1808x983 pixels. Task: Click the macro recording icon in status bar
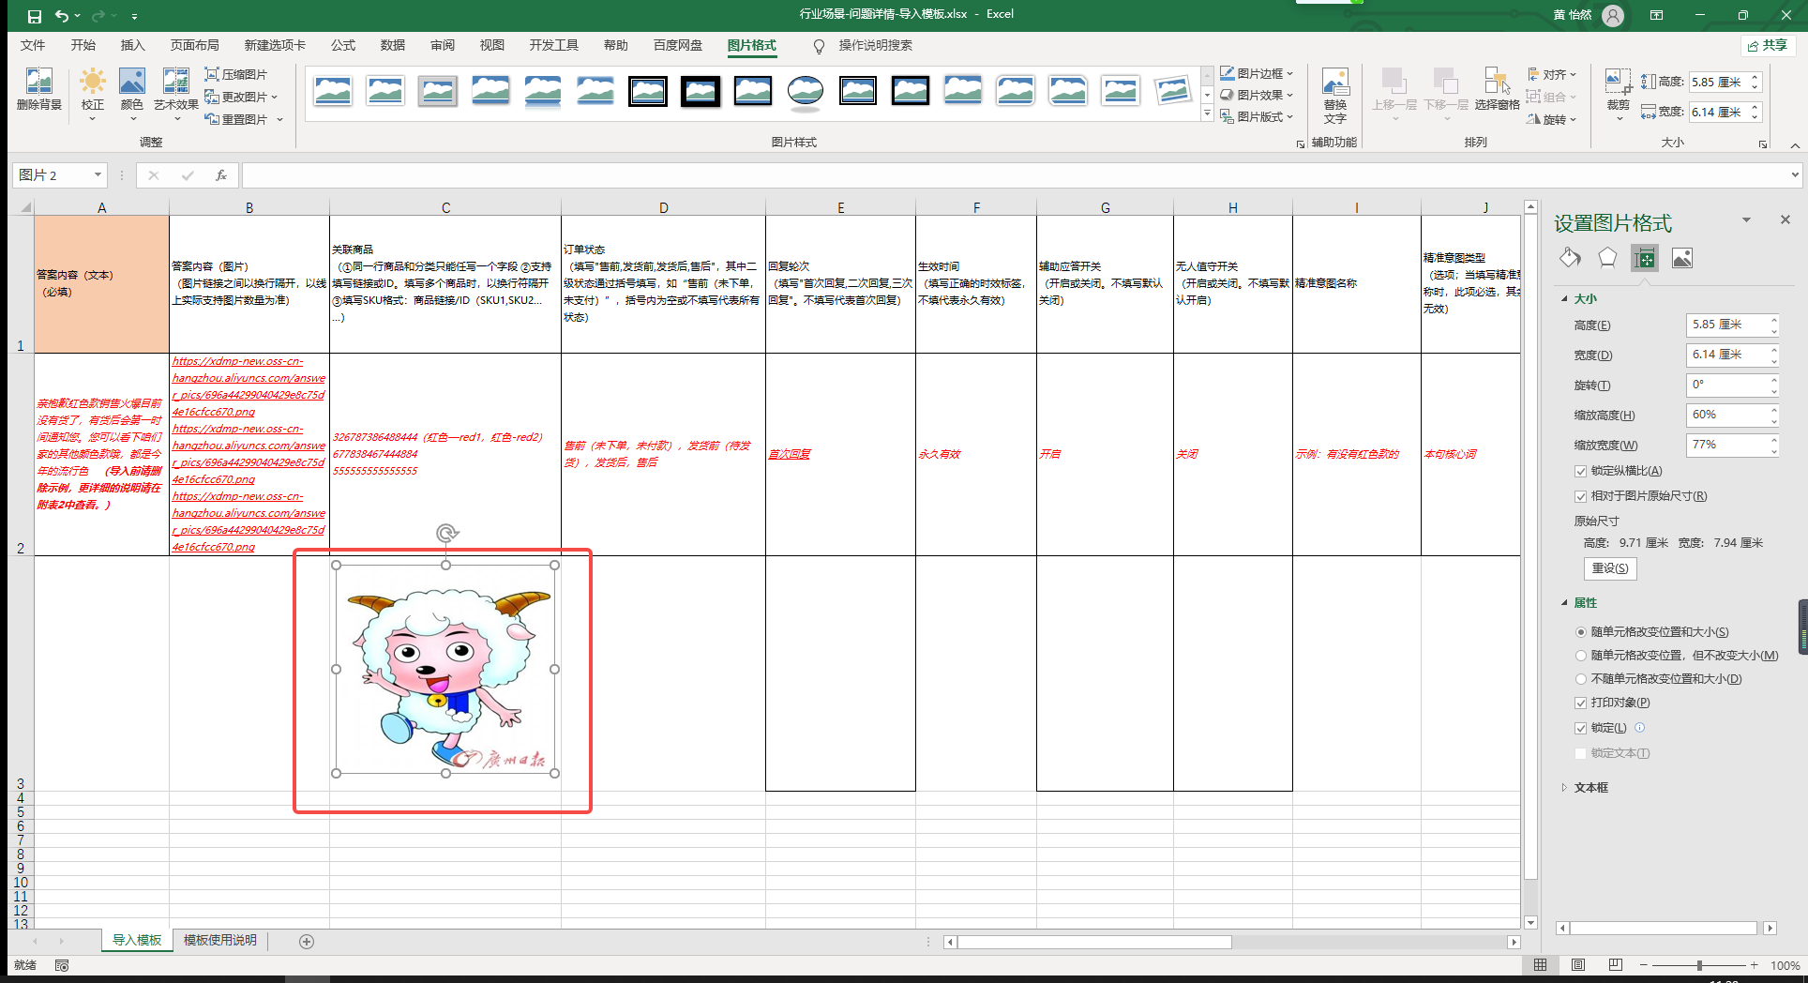(62, 965)
